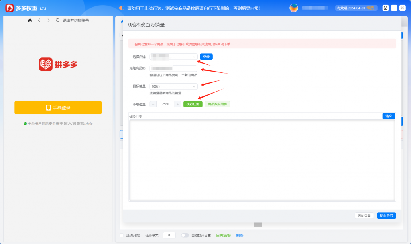Click the 商品数据同步 button

(217, 104)
